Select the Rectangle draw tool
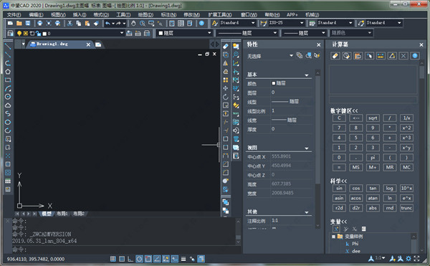Image resolution: width=430 pixels, height=266 pixels. tap(8, 80)
